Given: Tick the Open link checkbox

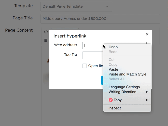Looking at the screenshot, I should coord(85,66).
